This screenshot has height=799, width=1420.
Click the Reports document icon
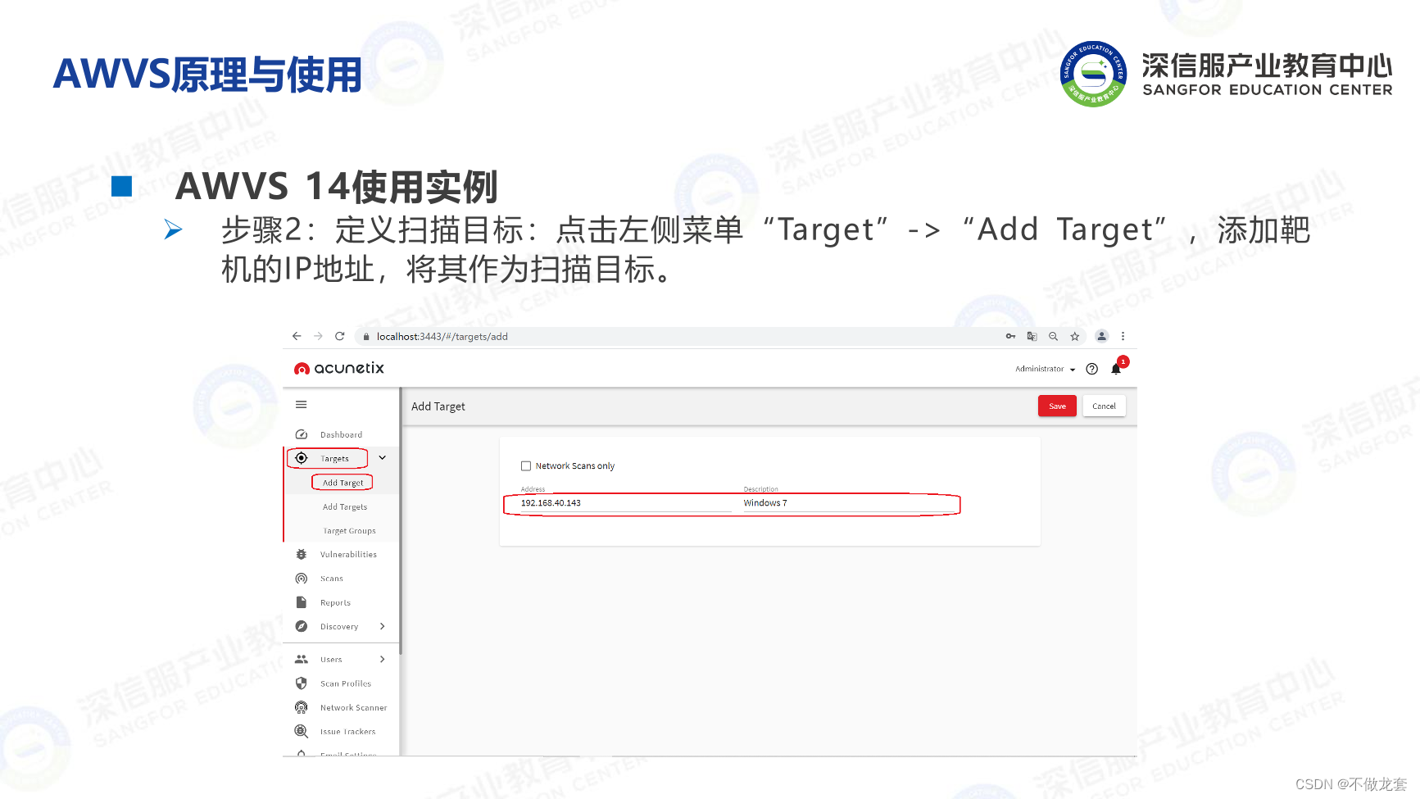pos(301,602)
